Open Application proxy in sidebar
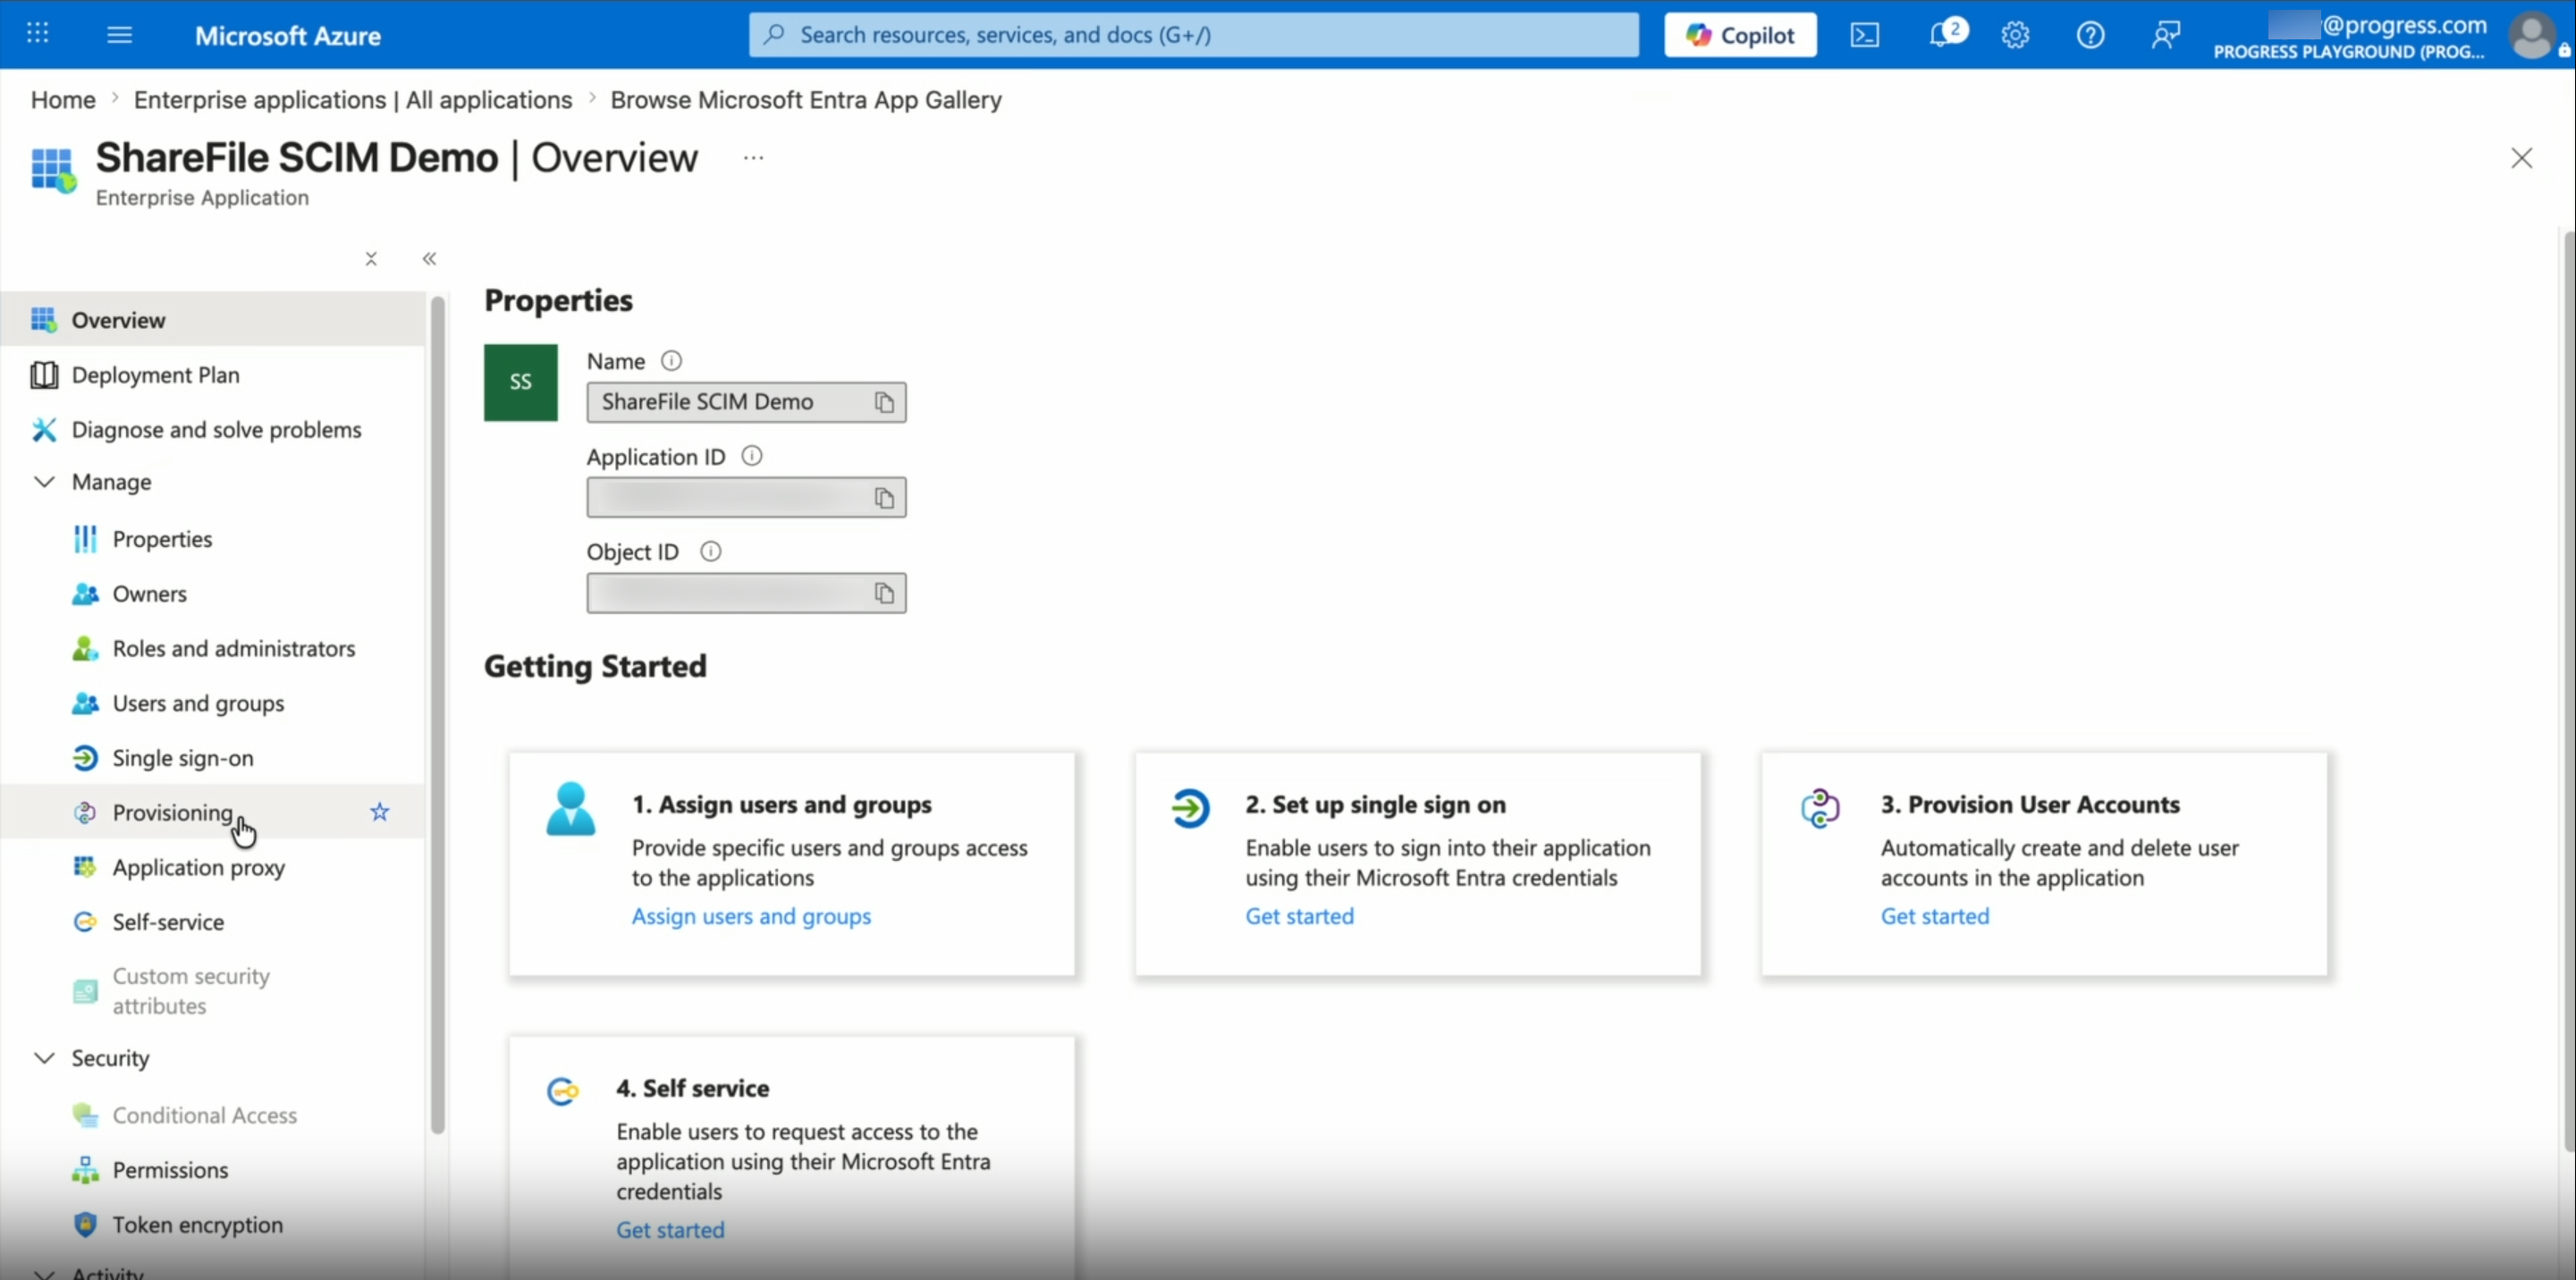The width and height of the screenshot is (2576, 1280). [212, 867]
